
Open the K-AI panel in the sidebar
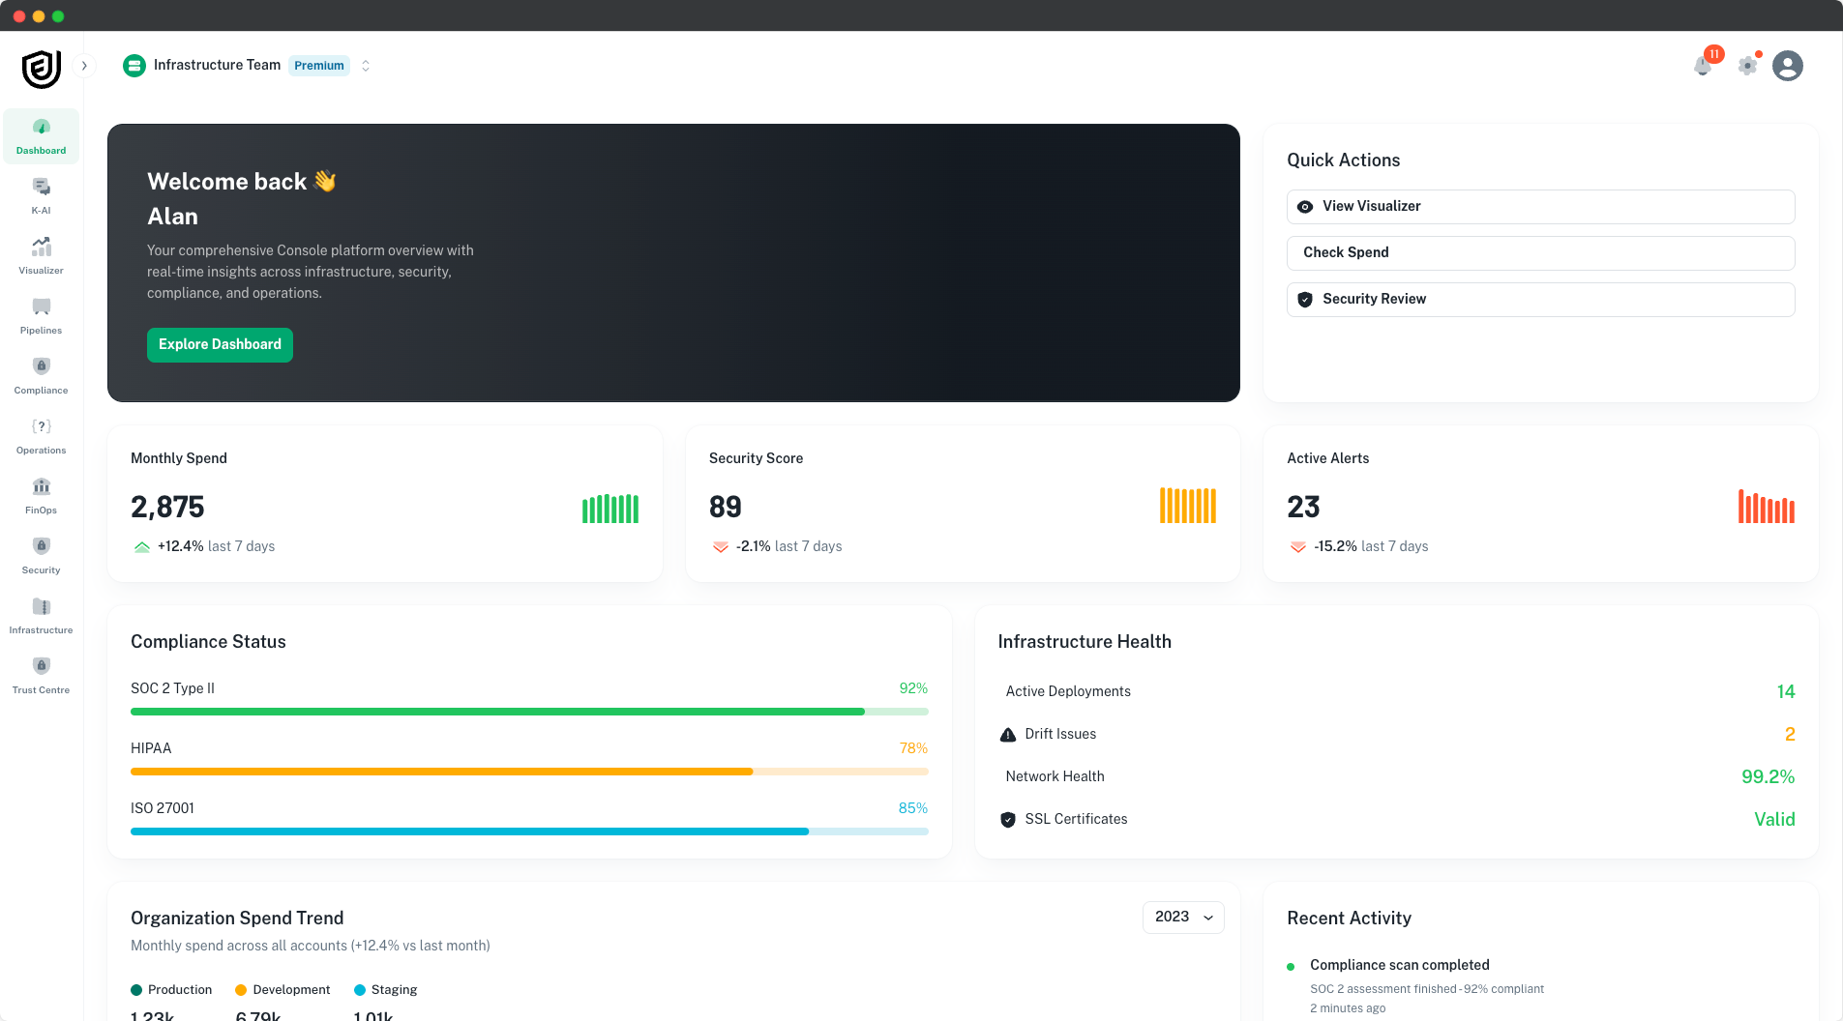coord(41,194)
